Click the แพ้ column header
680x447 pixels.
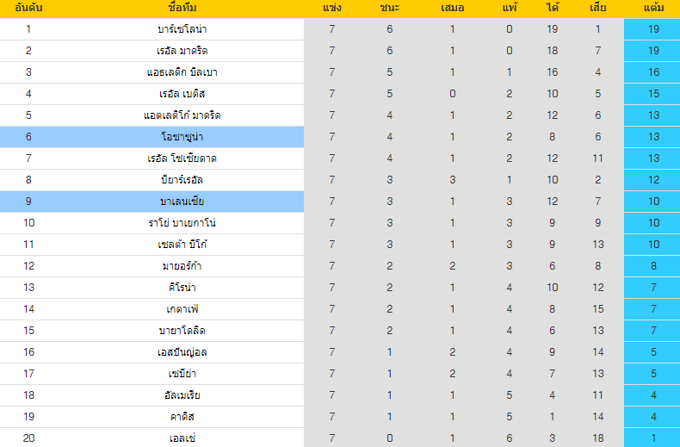click(510, 8)
